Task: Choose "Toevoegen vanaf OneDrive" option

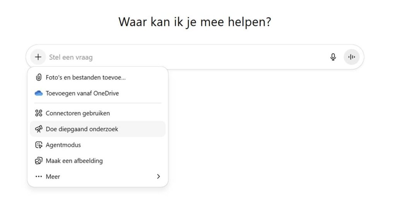Action: [82, 93]
